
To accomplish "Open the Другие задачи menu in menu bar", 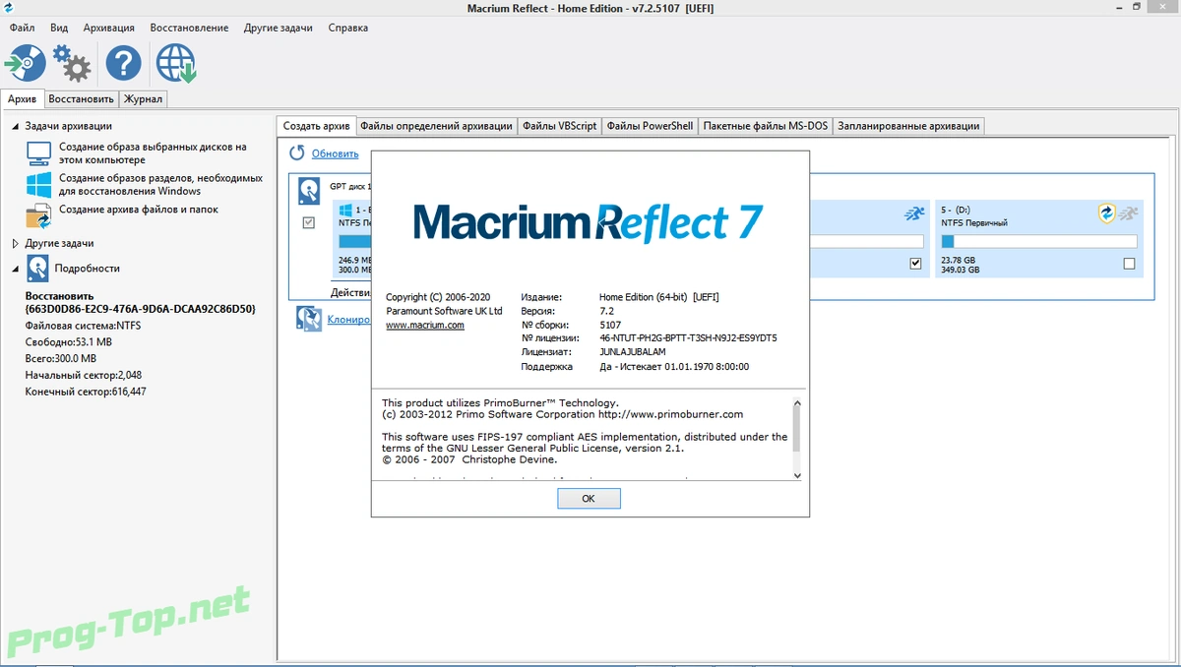I will coord(279,28).
